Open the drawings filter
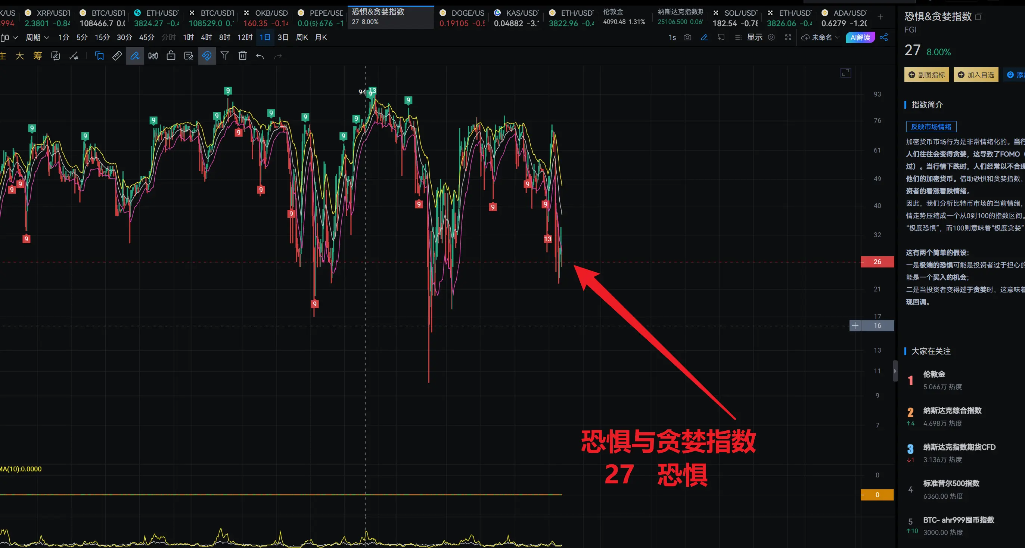Image resolution: width=1025 pixels, height=548 pixels. pyautogui.click(x=225, y=56)
